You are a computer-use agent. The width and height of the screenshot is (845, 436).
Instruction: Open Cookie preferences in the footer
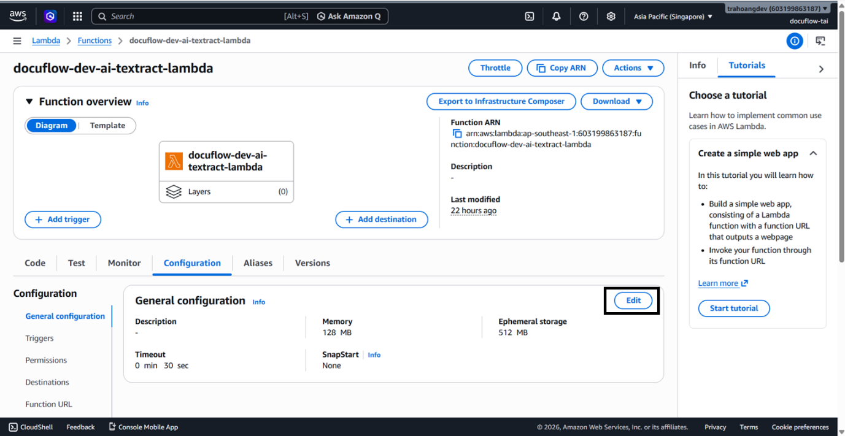(800, 427)
